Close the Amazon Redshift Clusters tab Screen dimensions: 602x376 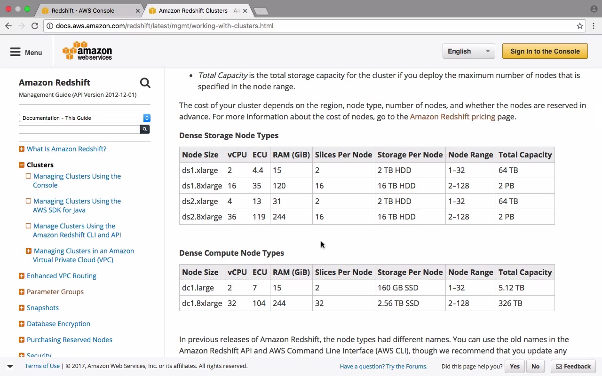click(x=245, y=10)
